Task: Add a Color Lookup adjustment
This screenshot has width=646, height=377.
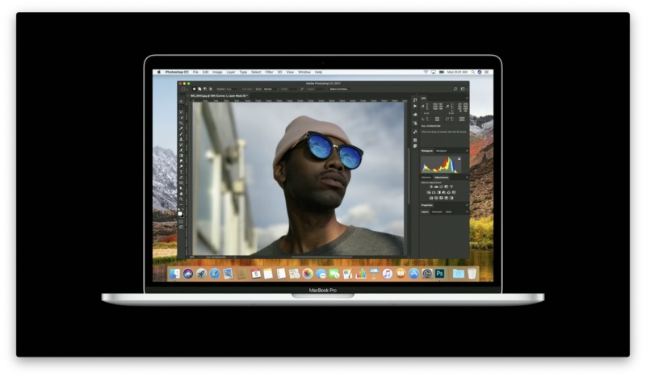Action: 454,192
